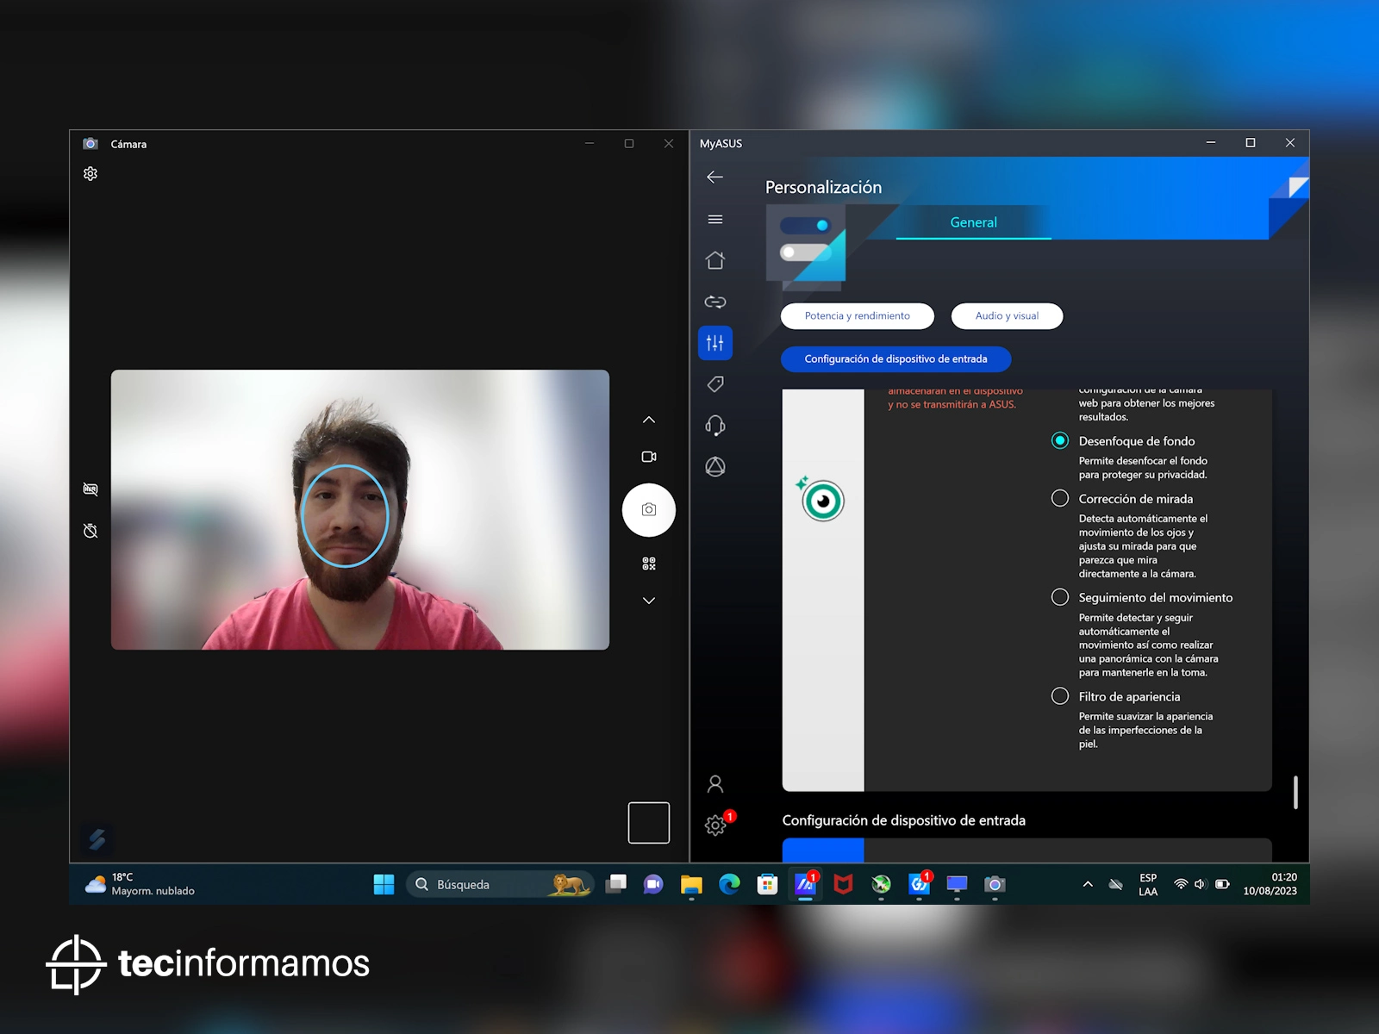Switch to the General tab

click(973, 222)
